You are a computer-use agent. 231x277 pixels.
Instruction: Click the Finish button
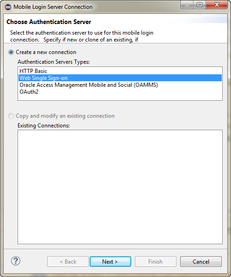(156, 261)
